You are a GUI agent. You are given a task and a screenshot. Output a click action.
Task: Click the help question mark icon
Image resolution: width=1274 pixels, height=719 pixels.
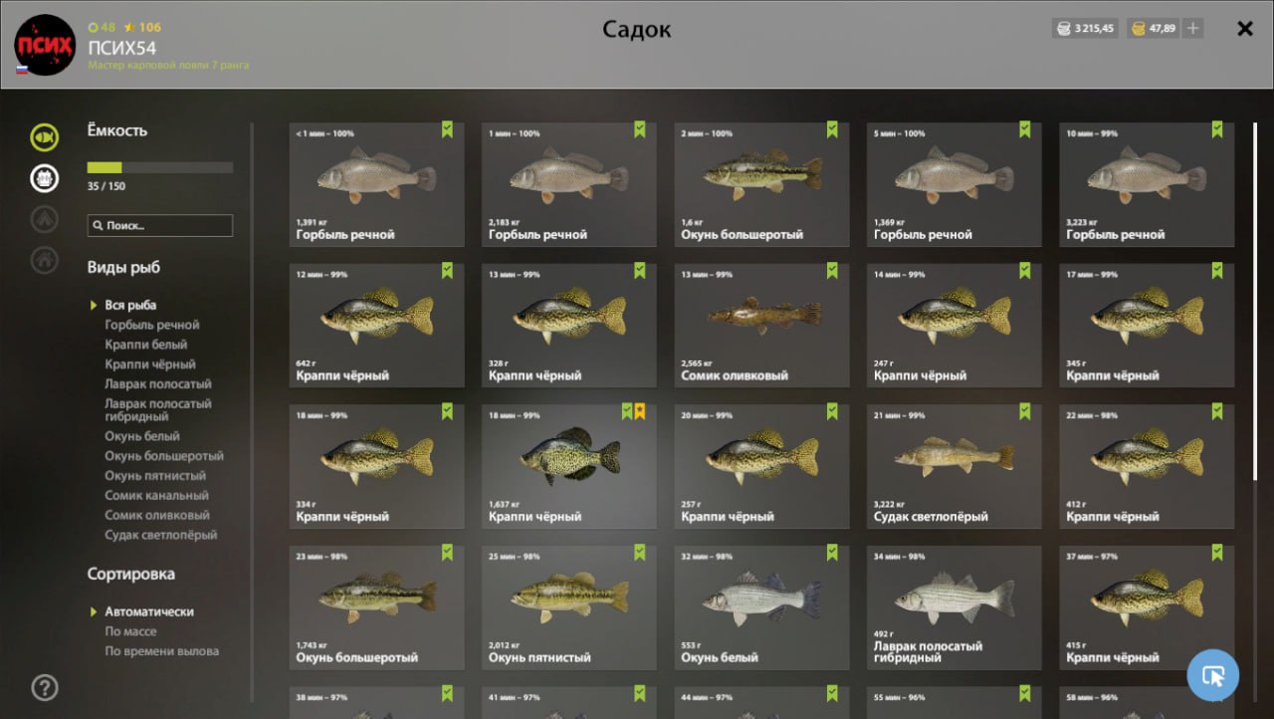coord(45,687)
